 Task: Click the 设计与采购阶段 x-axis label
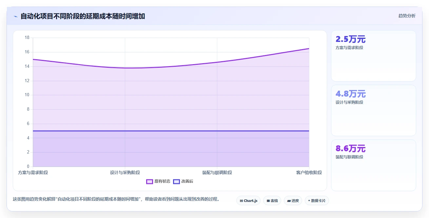[x=125, y=173]
